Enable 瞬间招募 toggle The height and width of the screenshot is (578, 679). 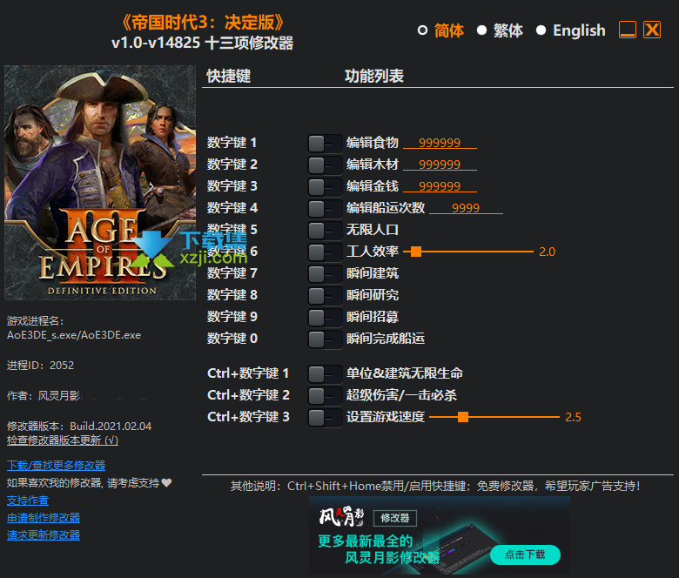point(325,318)
